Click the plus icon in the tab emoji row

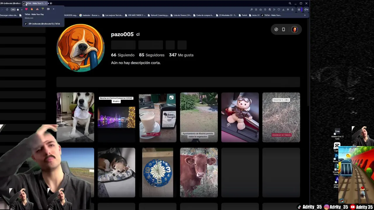coord(53,9)
